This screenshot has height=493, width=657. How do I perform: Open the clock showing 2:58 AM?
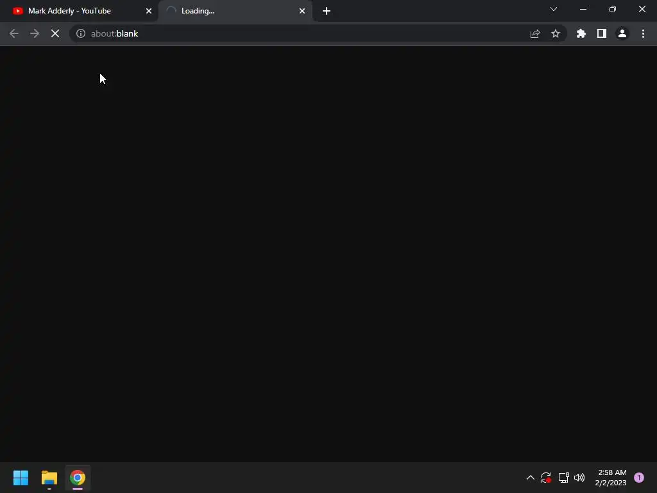pyautogui.click(x=611, y=478)
